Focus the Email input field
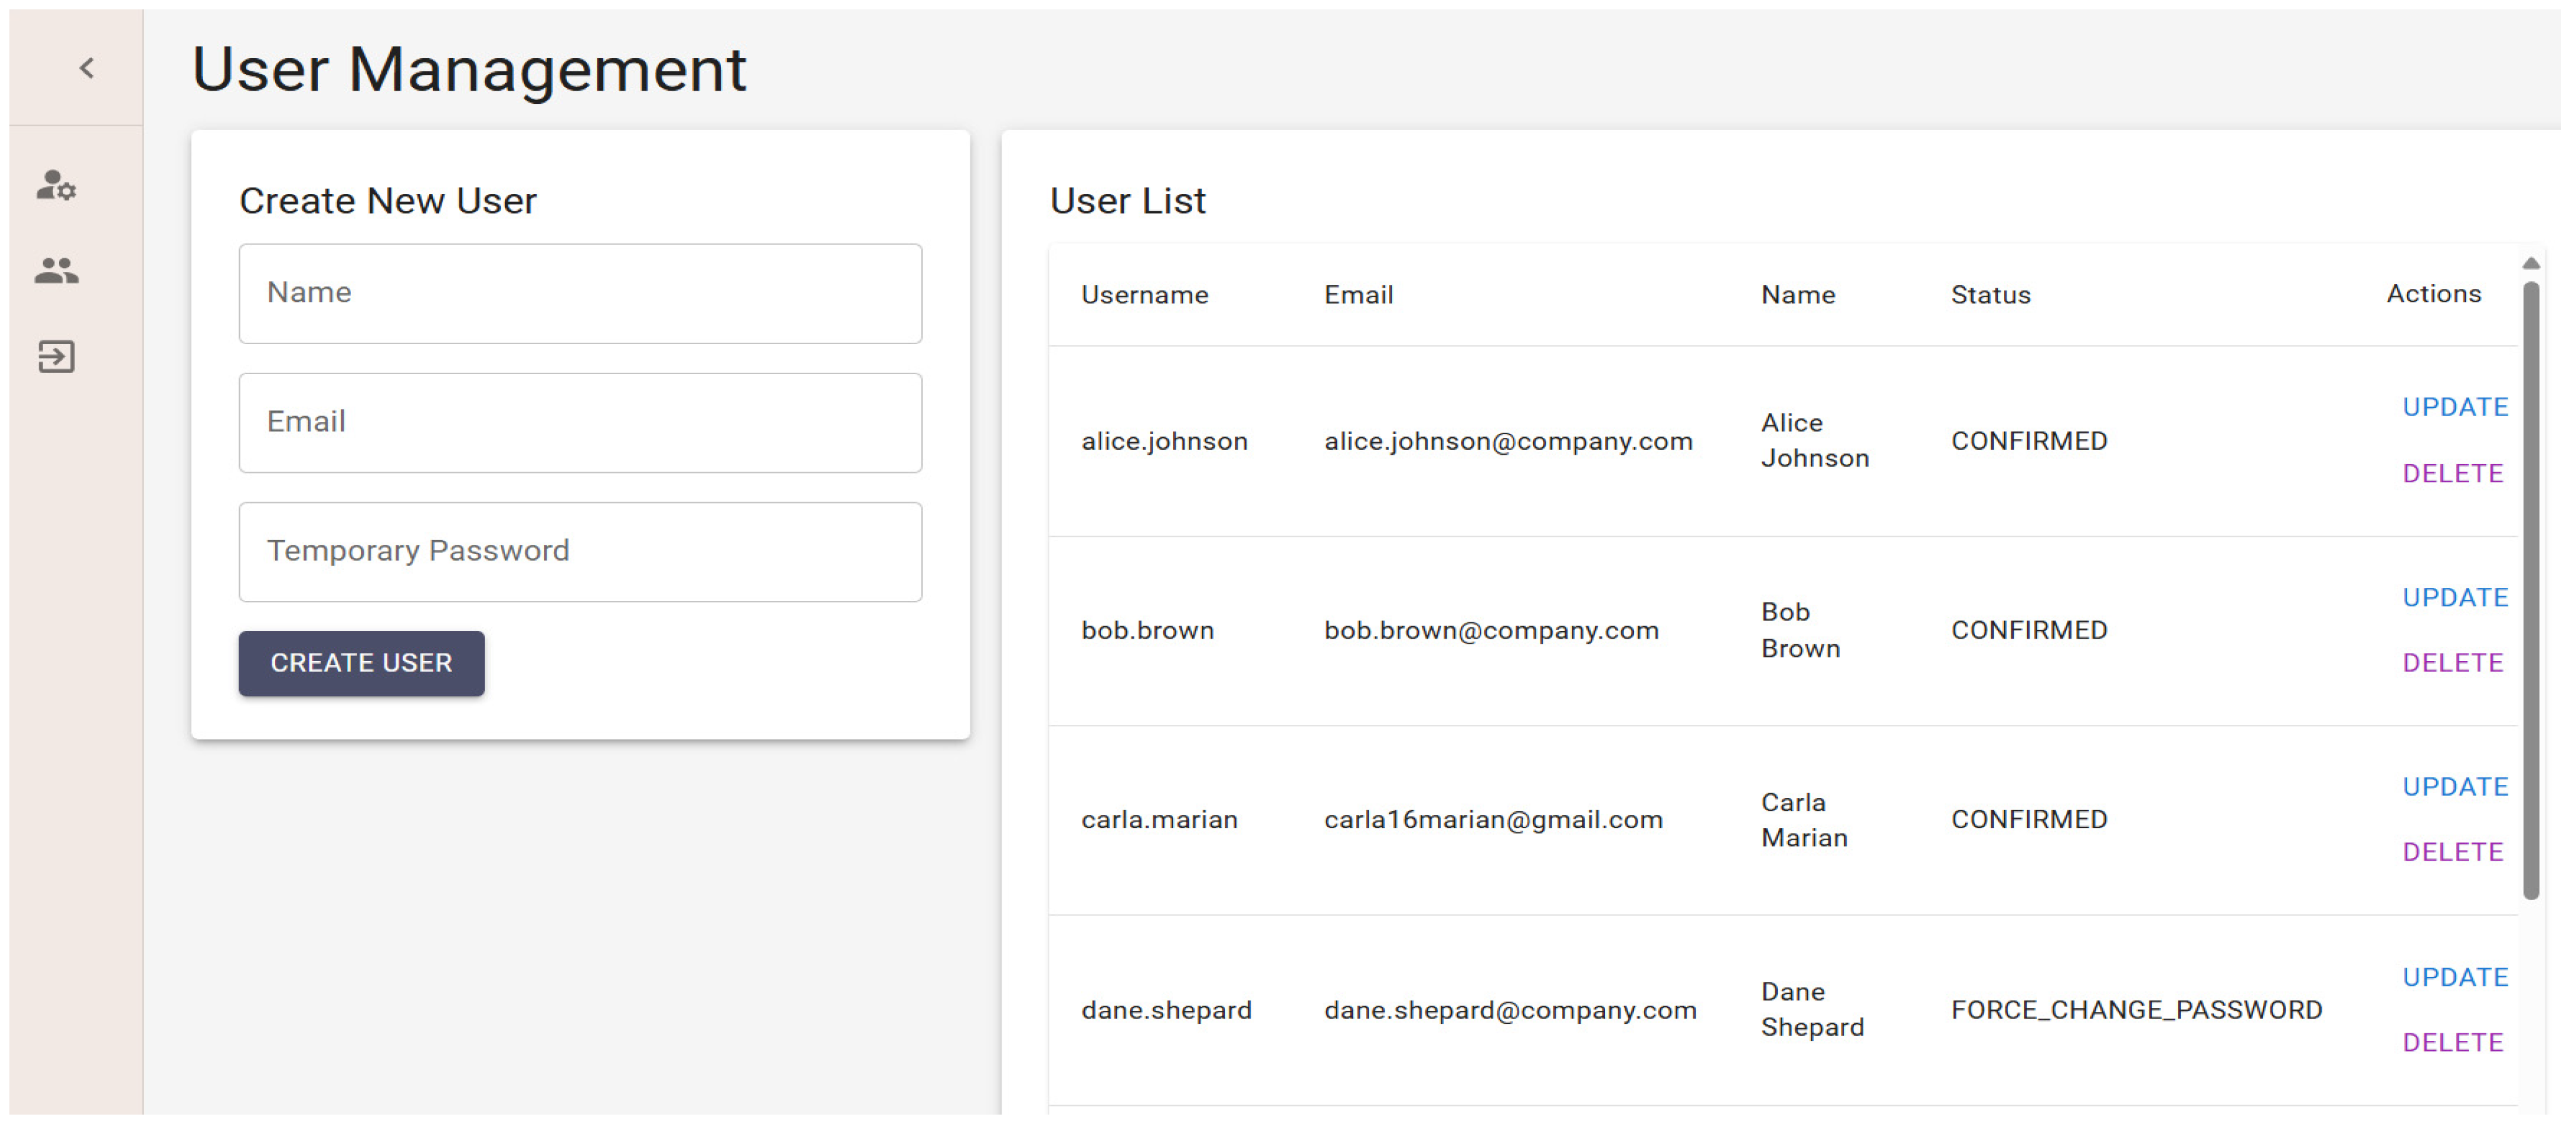The width and height of the screenshot is (2576, 1129). point(580,423)
